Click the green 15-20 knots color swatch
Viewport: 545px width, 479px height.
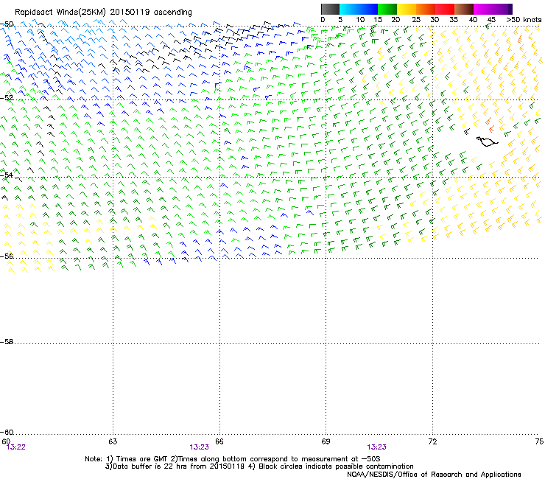tap(387, 9)
